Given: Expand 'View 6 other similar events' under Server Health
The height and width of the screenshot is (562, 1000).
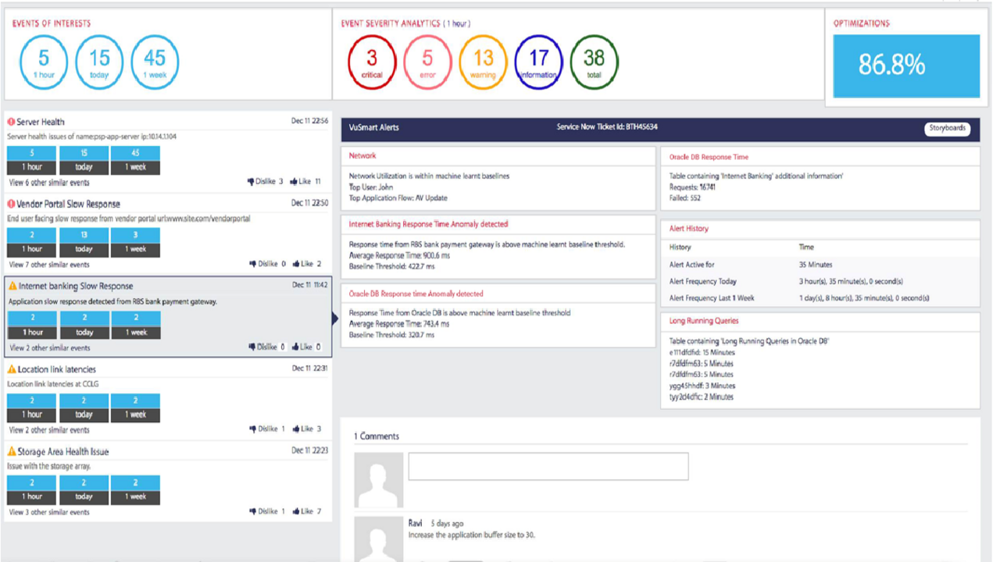Looking at the screenshot, I should [x=48, y=183].
